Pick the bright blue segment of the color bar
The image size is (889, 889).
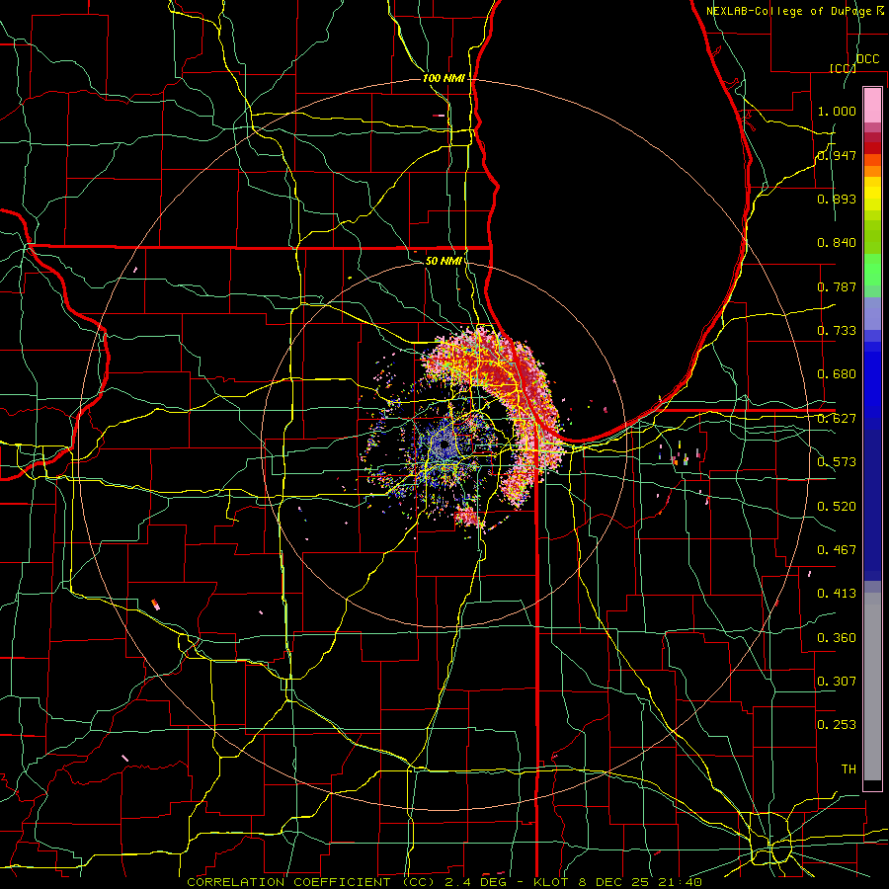pyautogui.click(x=872, y=385)
